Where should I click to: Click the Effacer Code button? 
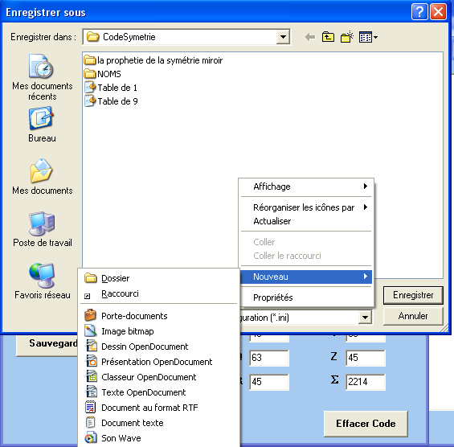[366, 424]
